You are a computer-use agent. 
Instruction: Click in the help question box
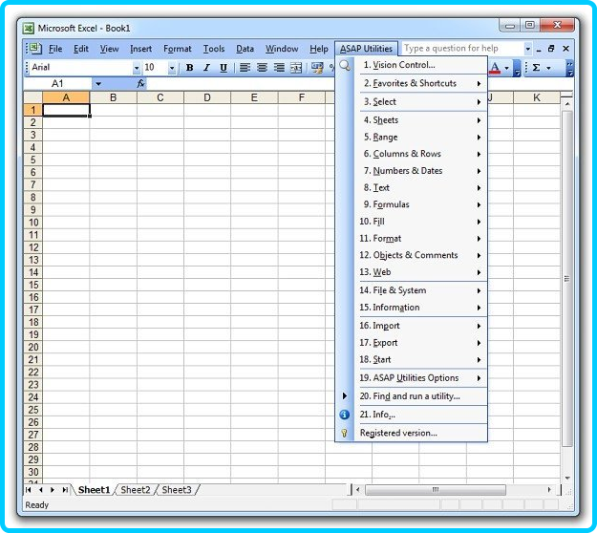tap(462, 49)
